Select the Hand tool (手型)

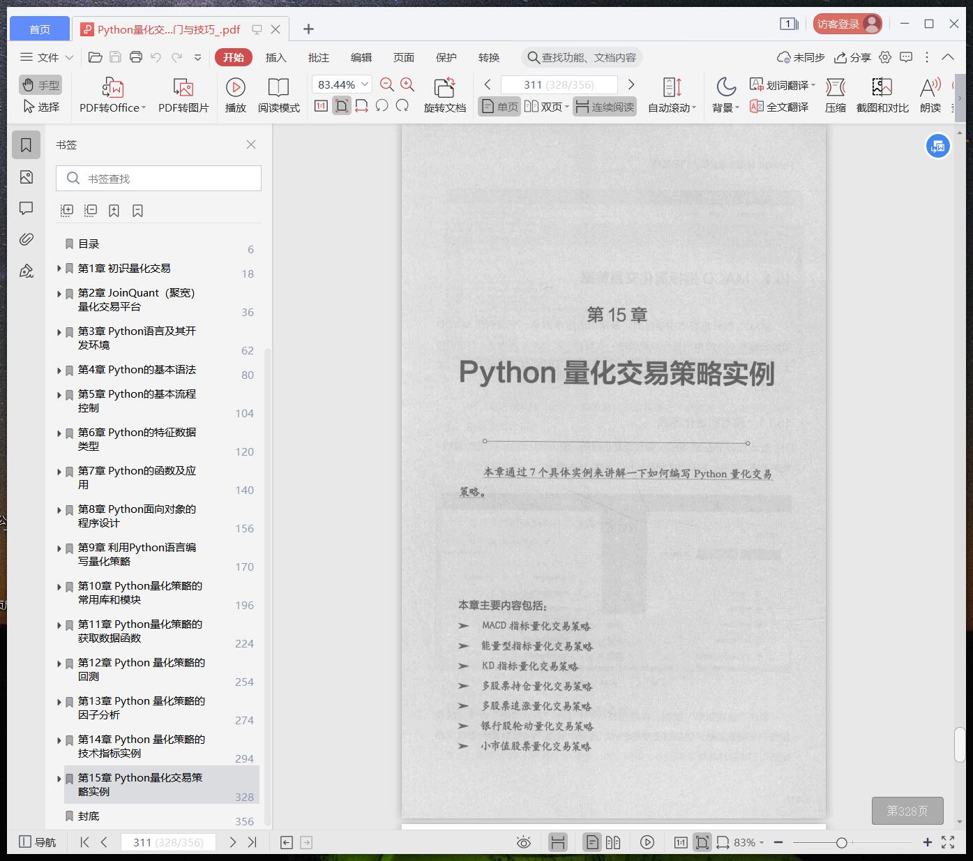[40, 85]
